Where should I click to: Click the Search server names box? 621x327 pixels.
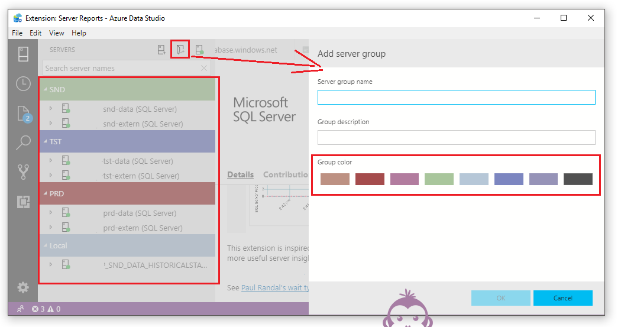(x=127, y=68)
